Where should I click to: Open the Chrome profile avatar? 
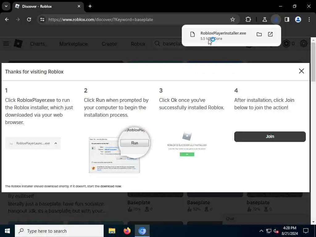click(x=298, y=19)
